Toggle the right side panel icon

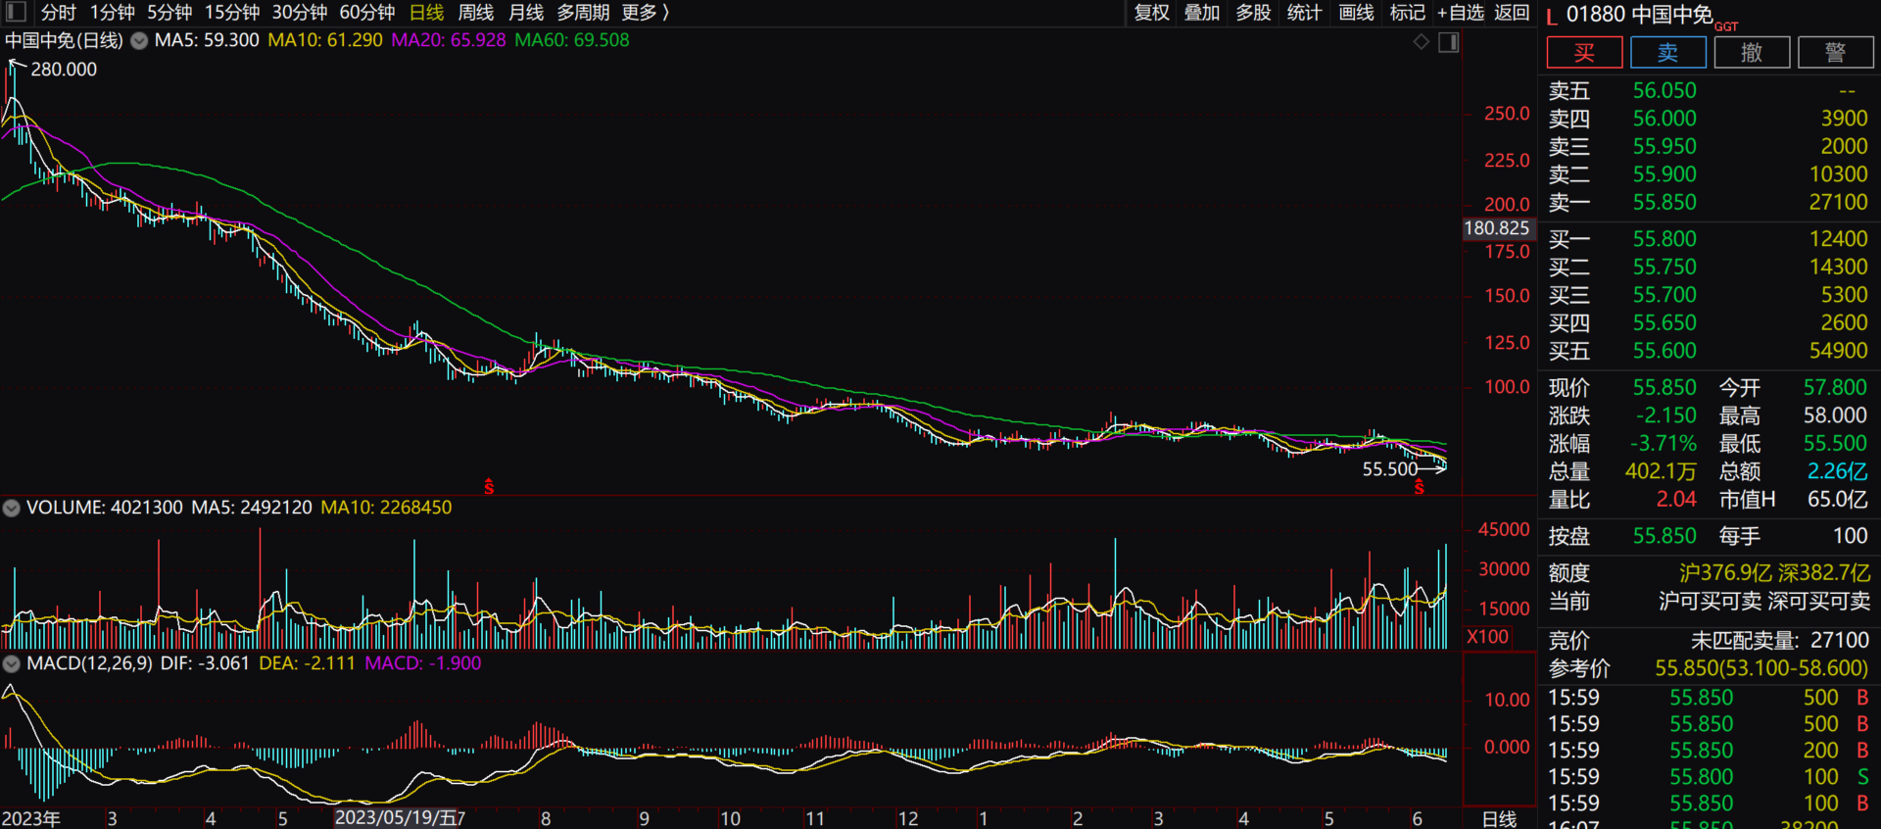[x=1449, y=41]
